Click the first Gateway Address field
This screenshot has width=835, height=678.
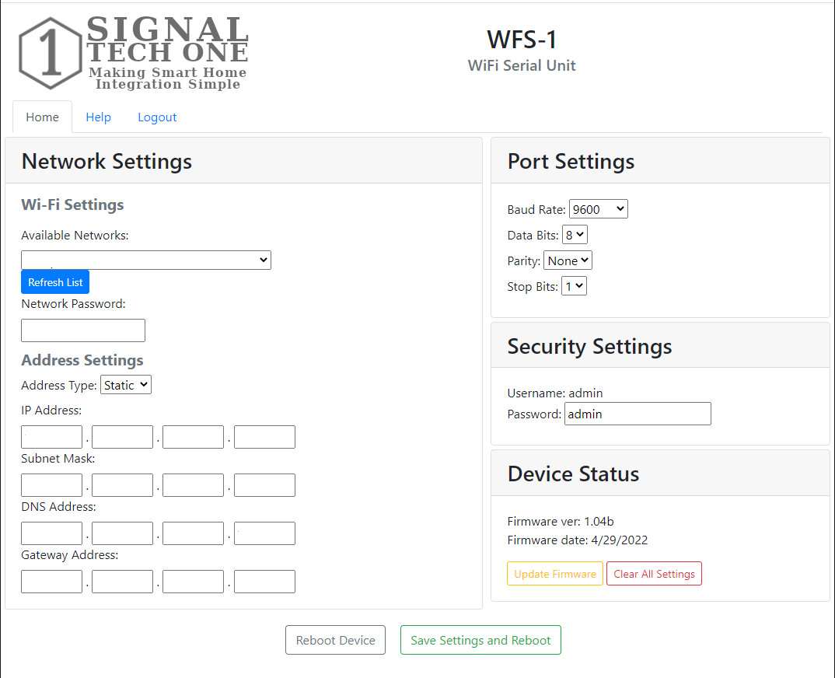pos(51,581)
